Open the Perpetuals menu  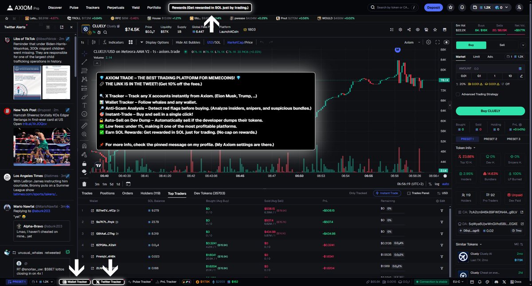116,8
